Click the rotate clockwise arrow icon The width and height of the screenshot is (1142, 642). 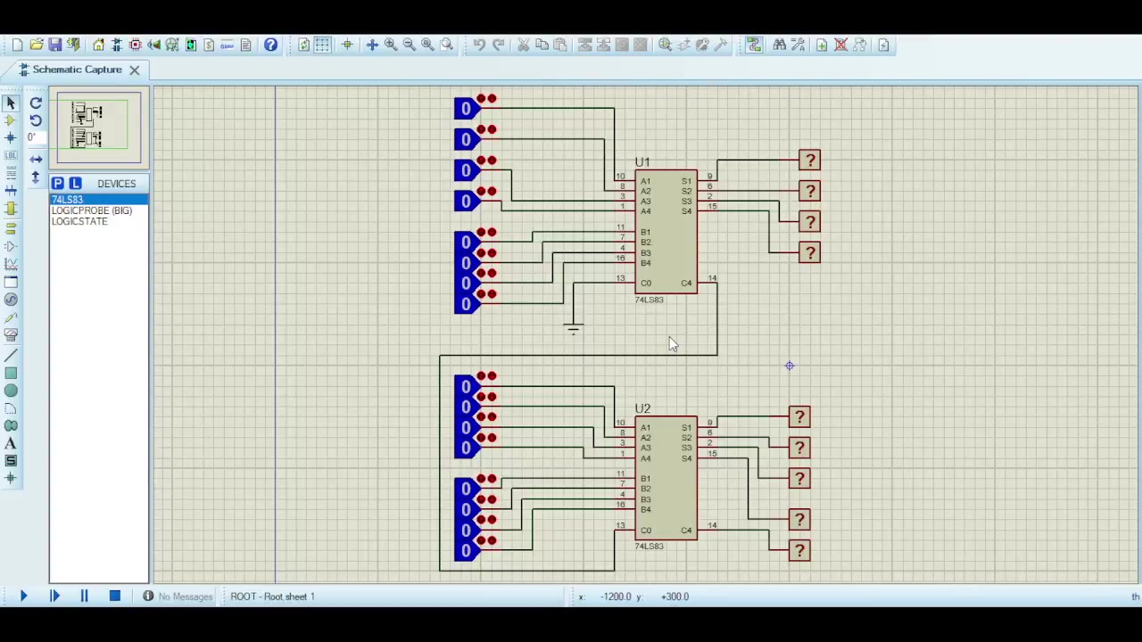(x=36, y=103)
